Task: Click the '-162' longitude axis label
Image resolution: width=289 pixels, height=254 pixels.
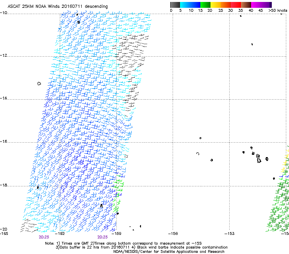Action: [60, 234]
